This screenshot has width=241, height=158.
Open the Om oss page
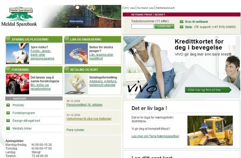[x=129, y=8]
